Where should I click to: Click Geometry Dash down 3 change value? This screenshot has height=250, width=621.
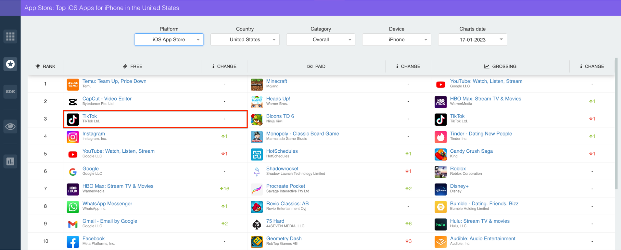click(408, 241)
